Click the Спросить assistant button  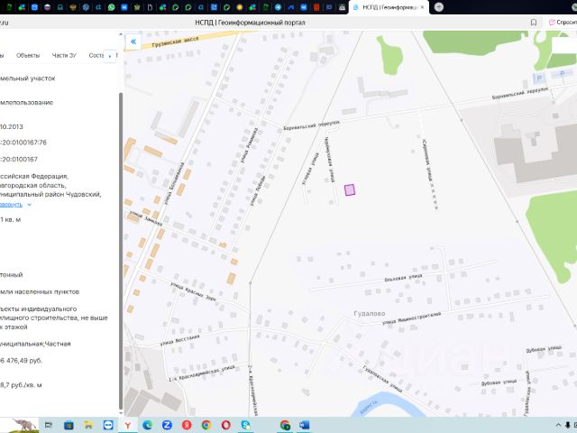(x=563, y=23)
